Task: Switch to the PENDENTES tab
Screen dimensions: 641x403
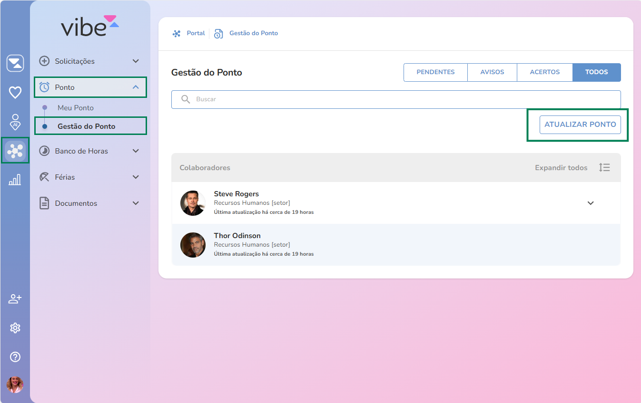Action: point(435,72)
